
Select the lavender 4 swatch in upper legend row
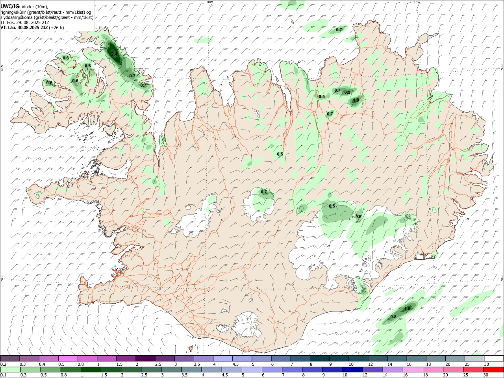coord(223,358)
